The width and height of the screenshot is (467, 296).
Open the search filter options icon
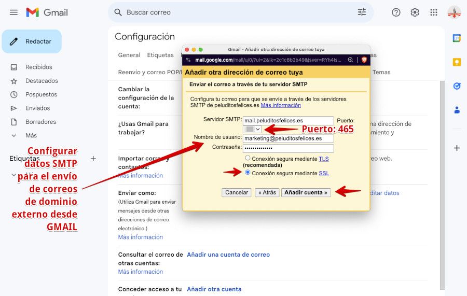click(x=362, y=12)
